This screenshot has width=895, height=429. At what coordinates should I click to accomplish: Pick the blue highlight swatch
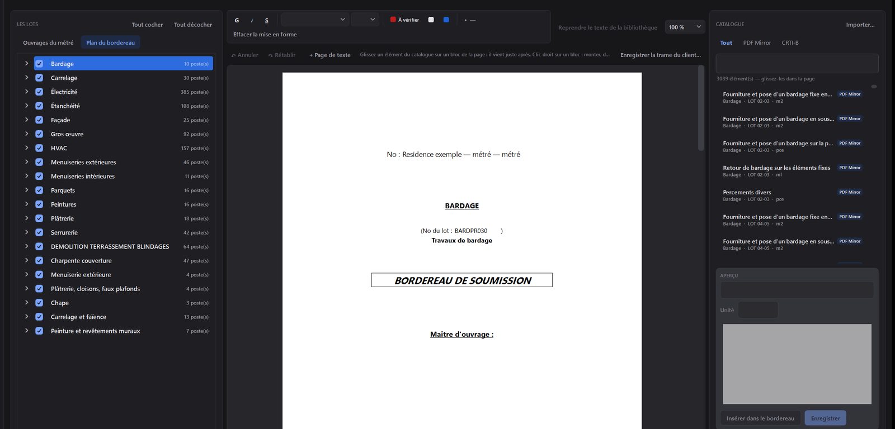click(x=446, y=20)
